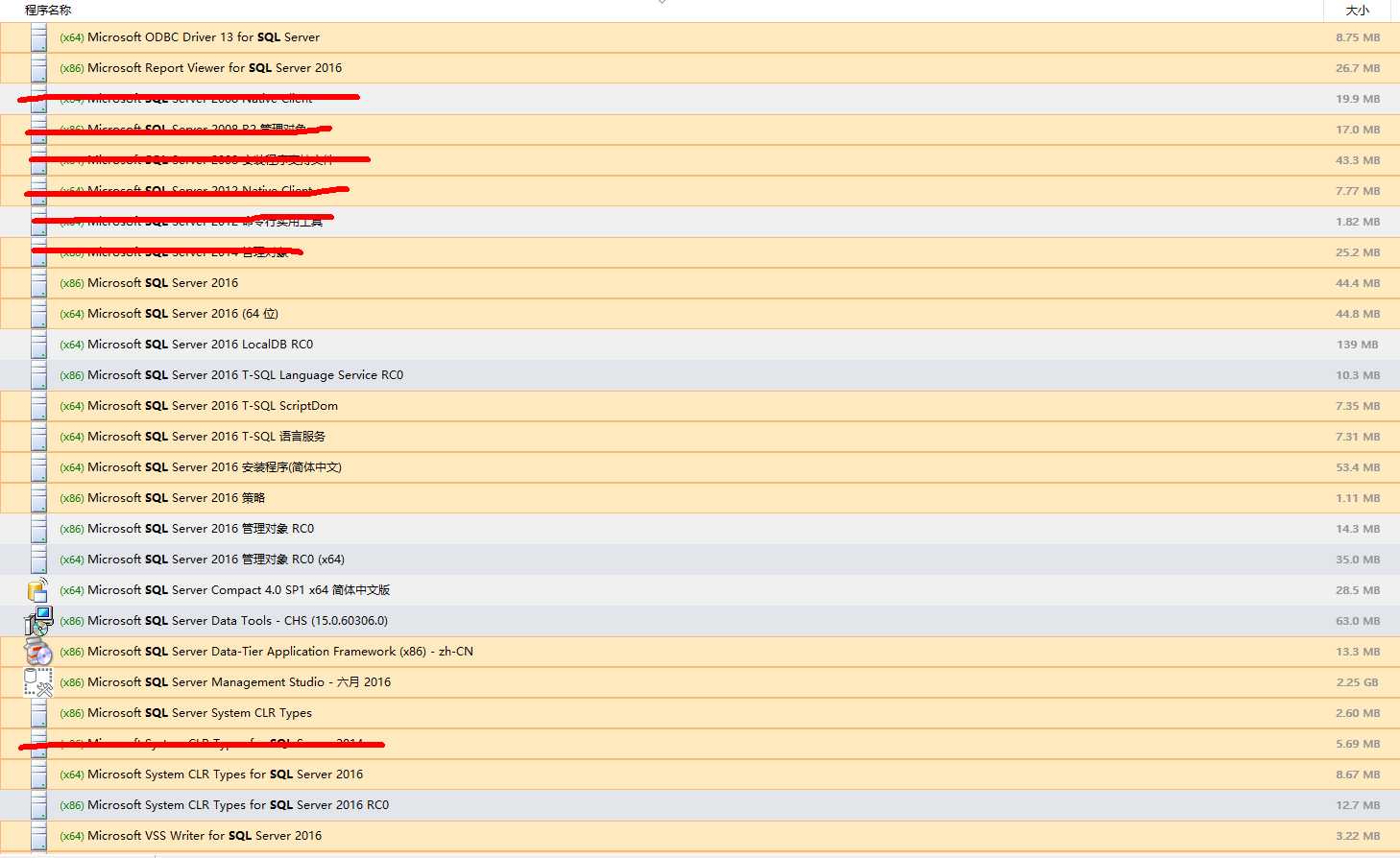Screen dimensions: 1400x858
Task: Click the SQL Server Data Tools installer icon
Action: coord(38,621)
